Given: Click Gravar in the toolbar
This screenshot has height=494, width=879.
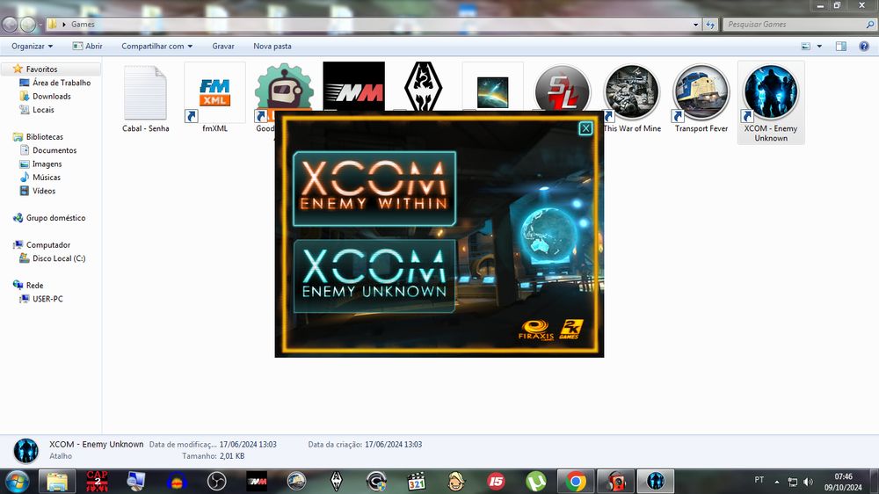Looking at the screenshot, I should pyautogui.click(x=223, y=46).
